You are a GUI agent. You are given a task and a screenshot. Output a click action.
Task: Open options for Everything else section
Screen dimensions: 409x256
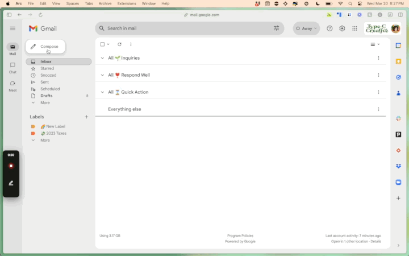pos(378,109)
